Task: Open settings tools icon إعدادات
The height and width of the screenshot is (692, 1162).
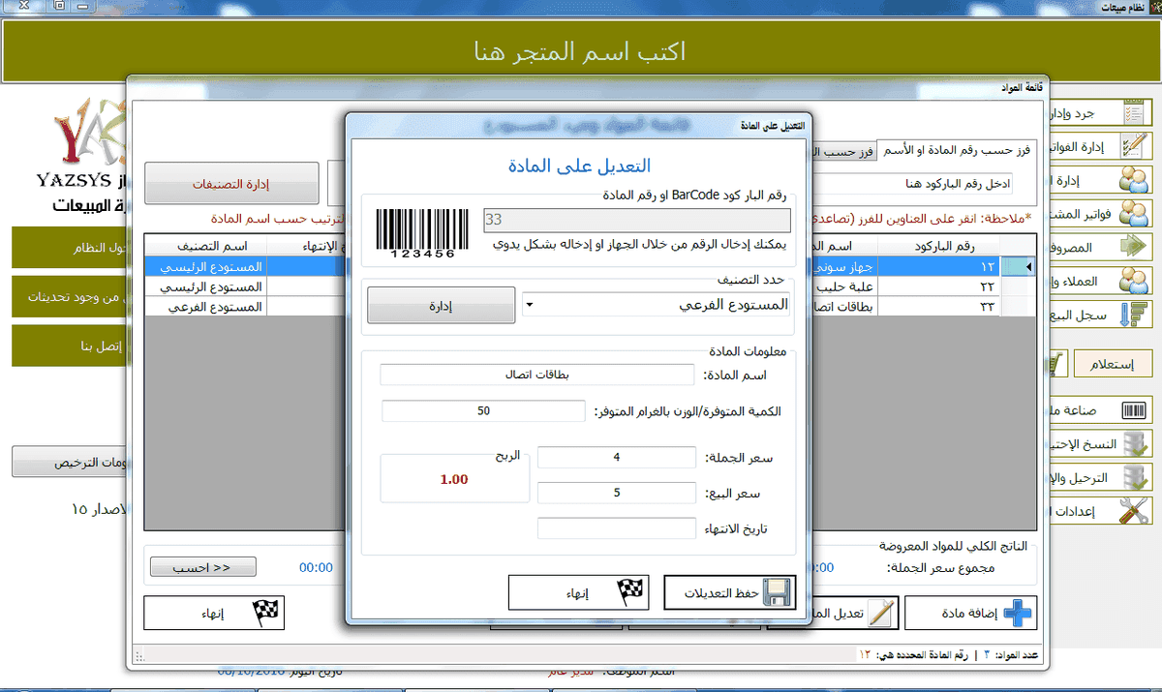Action: click(1132, 511)
